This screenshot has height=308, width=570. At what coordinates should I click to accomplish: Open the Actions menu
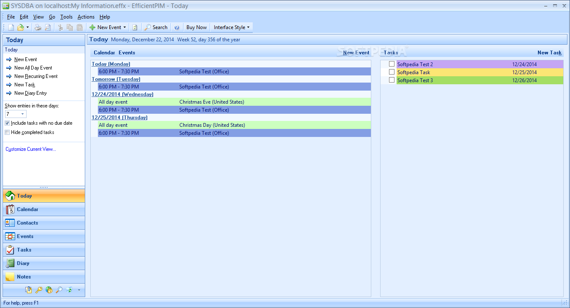coord(86,17)
